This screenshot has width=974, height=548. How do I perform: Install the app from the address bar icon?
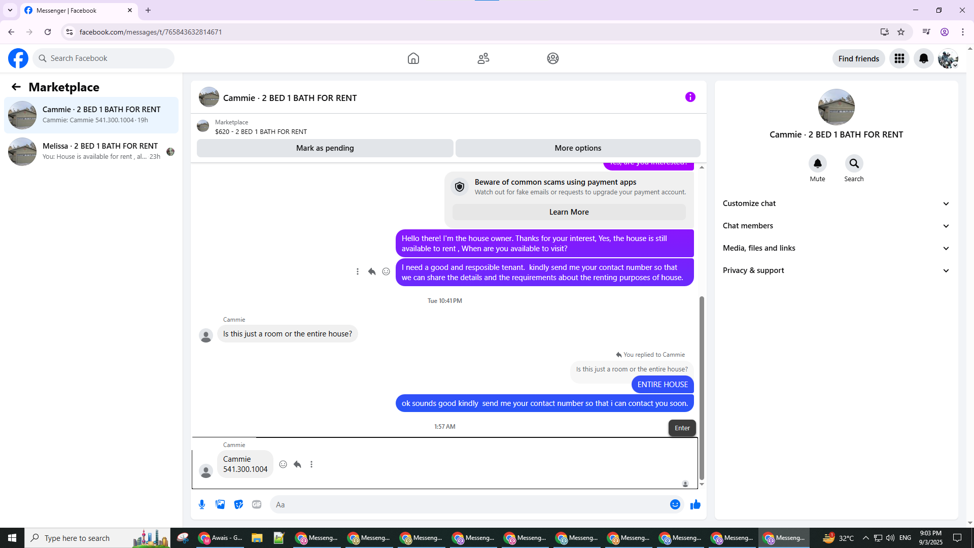tap(885, 32)
